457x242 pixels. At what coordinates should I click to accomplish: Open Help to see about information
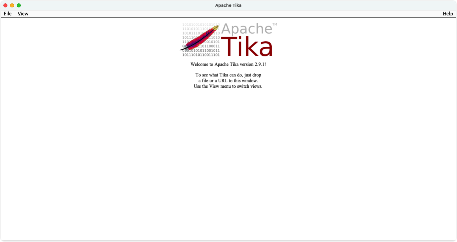(448, 14)
